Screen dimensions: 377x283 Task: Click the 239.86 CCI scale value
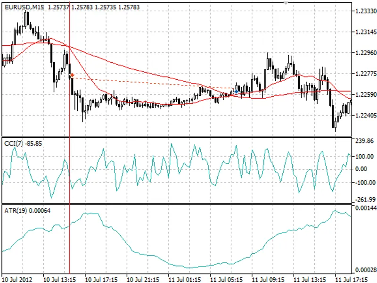point(364,141)
